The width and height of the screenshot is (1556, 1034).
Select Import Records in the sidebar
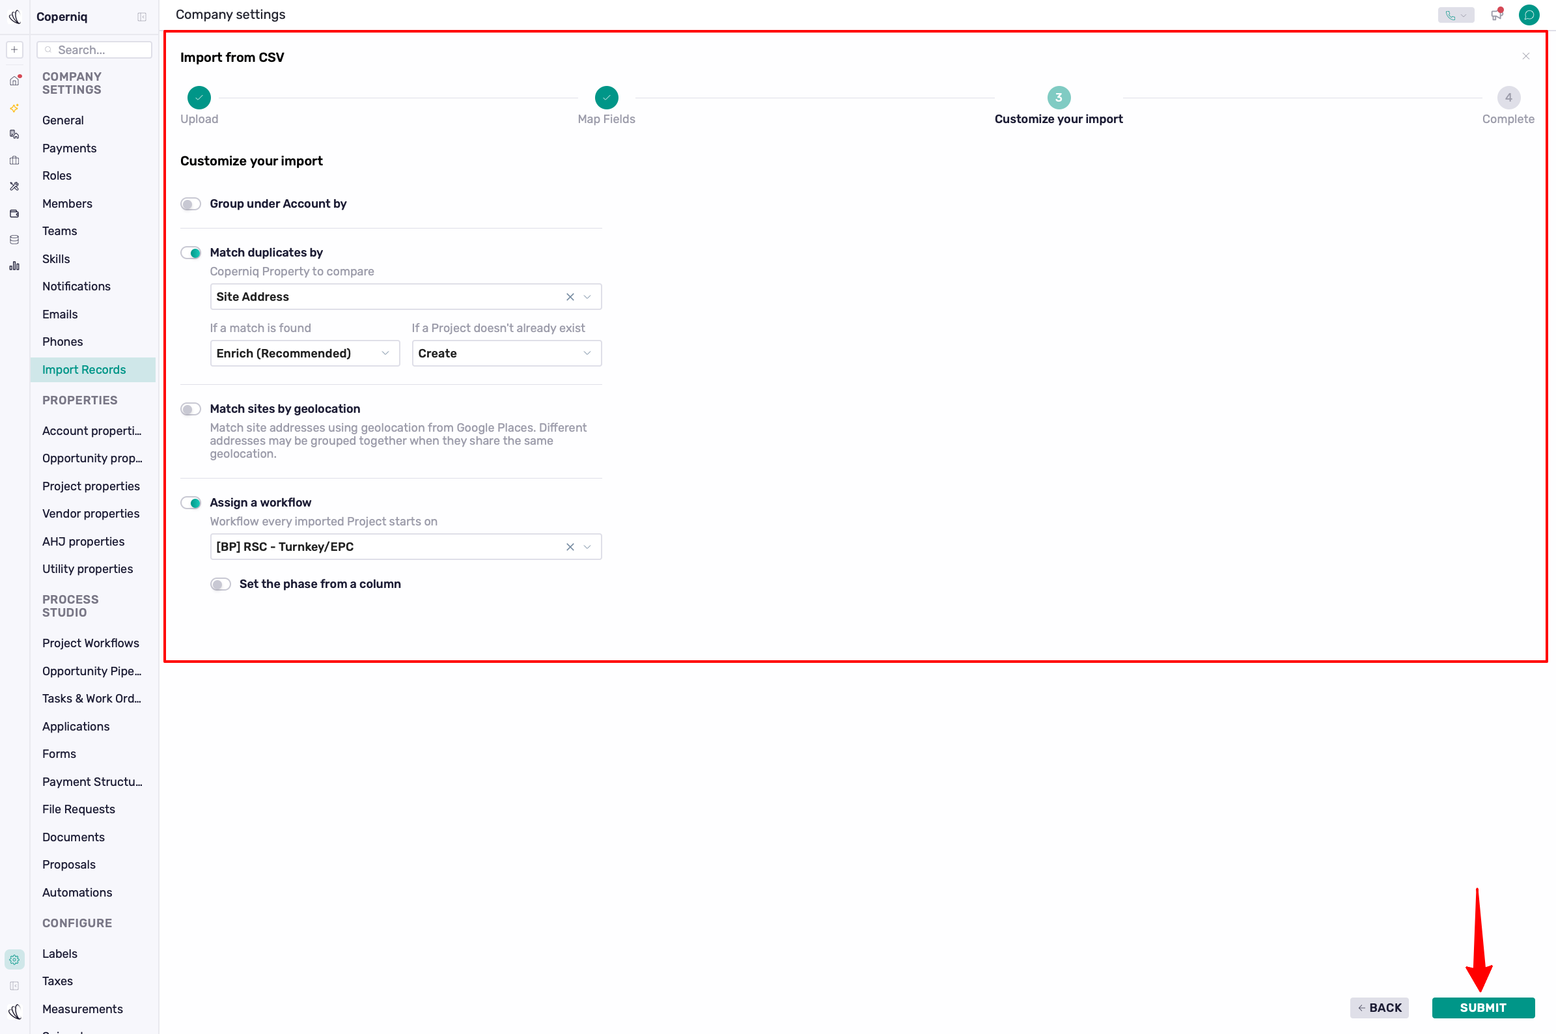click(93, 370)
